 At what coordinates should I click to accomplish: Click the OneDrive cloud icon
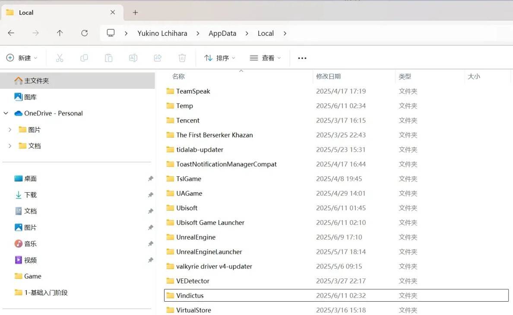coord(18,113)
